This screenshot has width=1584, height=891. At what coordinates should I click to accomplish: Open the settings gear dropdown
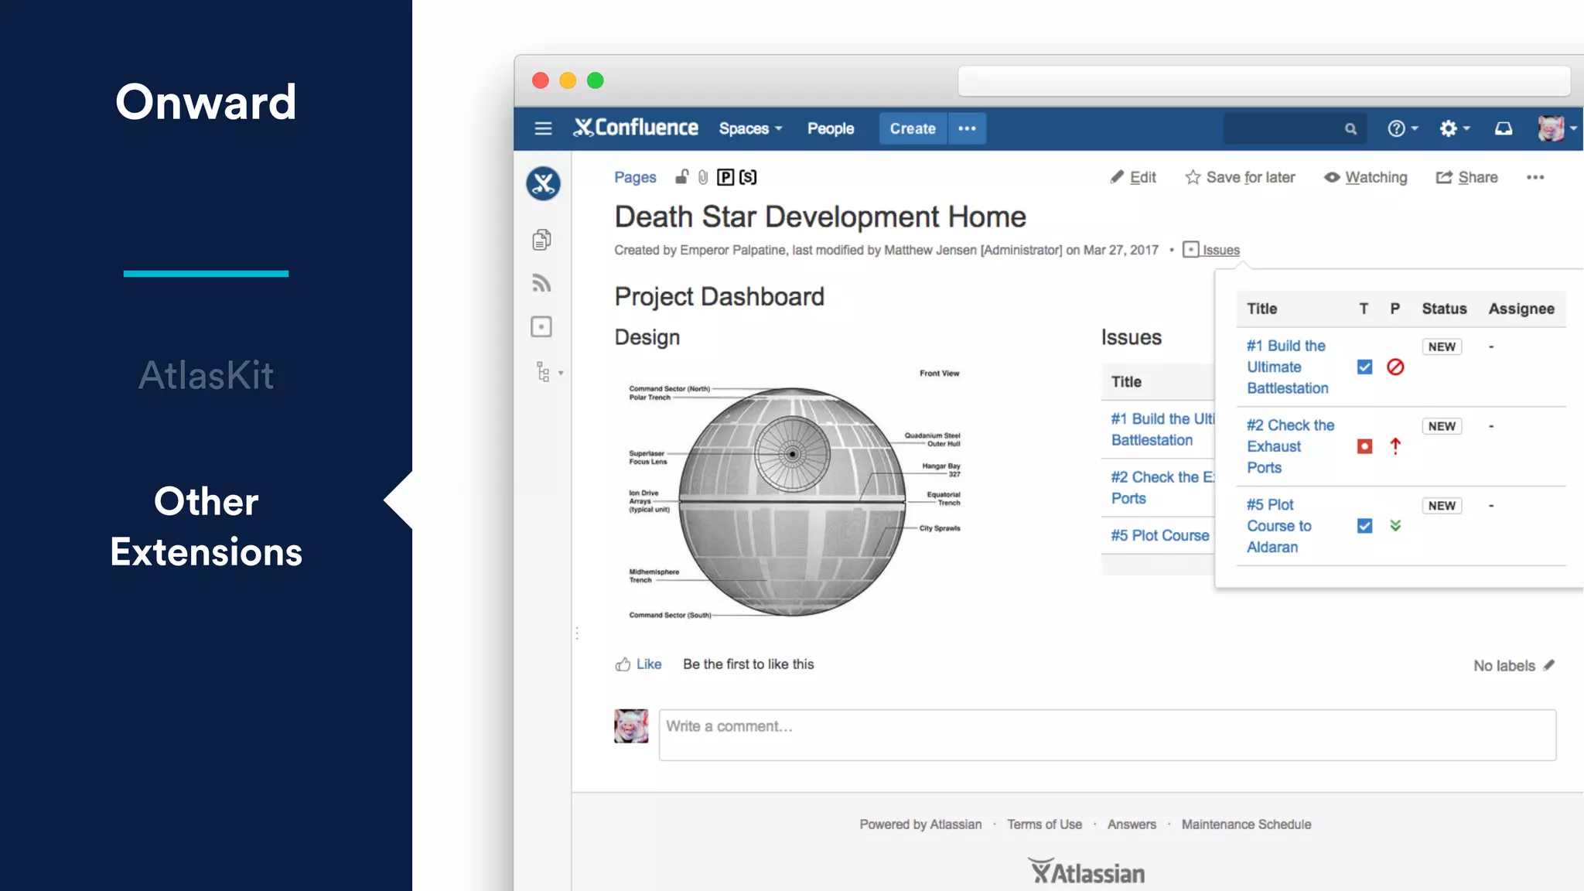(x=1454, y=128)
